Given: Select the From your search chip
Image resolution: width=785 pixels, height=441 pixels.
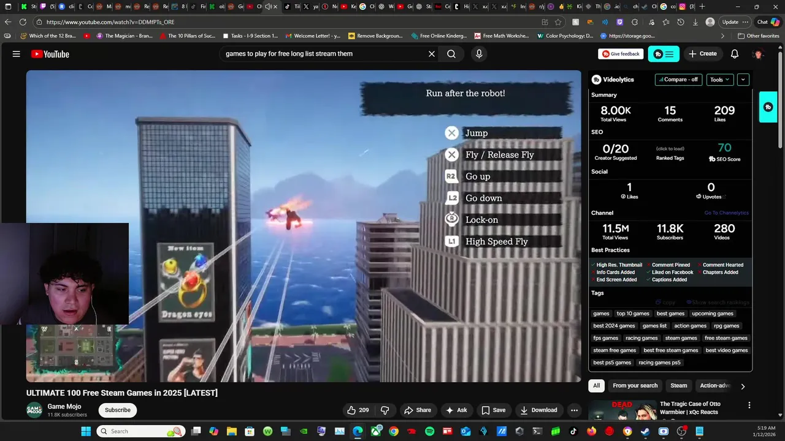Looking at the screenshot, I should click(635, 386).
